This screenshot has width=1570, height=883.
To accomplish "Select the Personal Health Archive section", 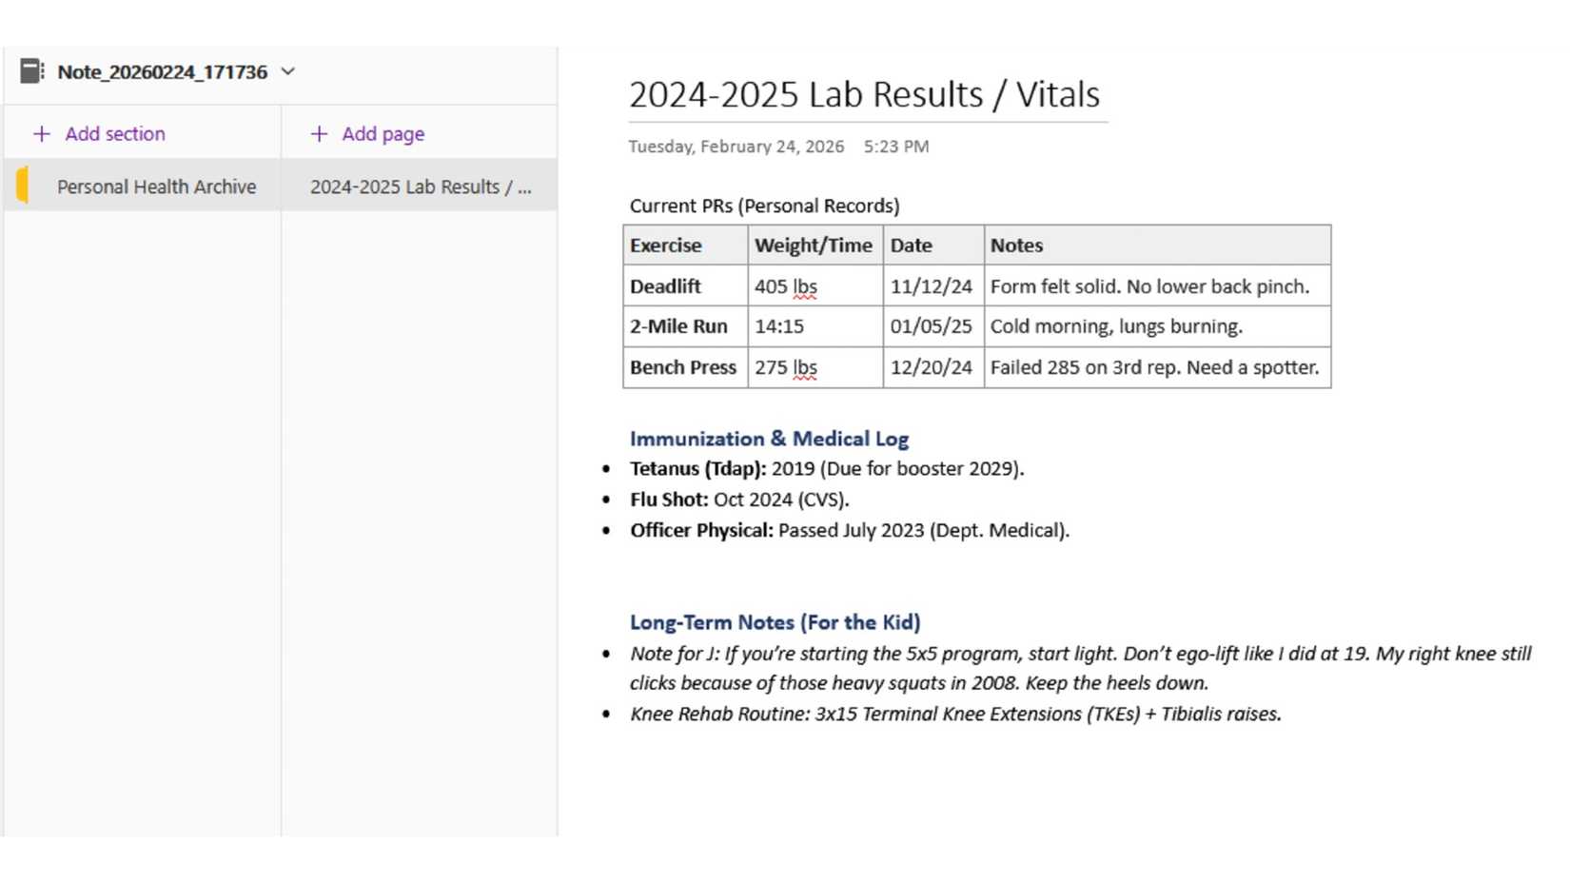I will point(156,186).
